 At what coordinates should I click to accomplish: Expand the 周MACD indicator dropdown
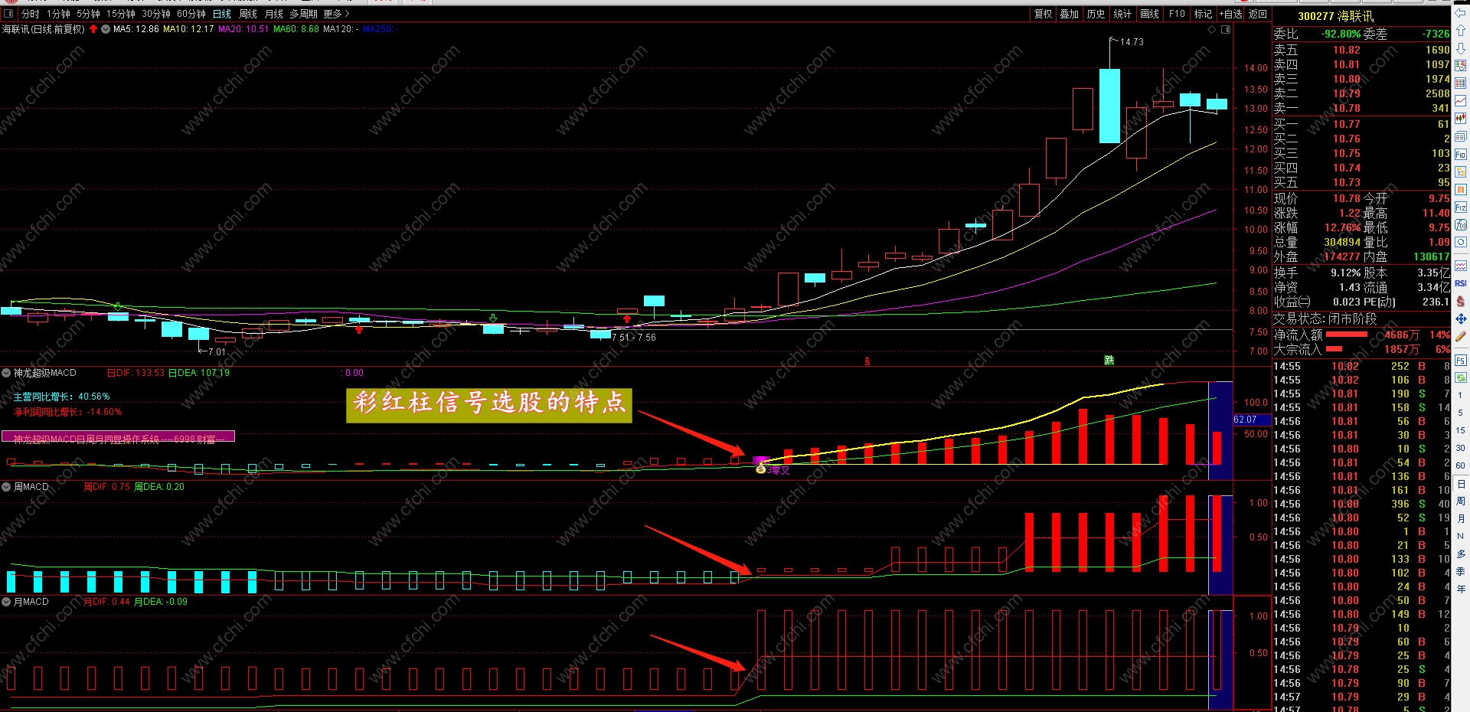(x=6, y=487)
